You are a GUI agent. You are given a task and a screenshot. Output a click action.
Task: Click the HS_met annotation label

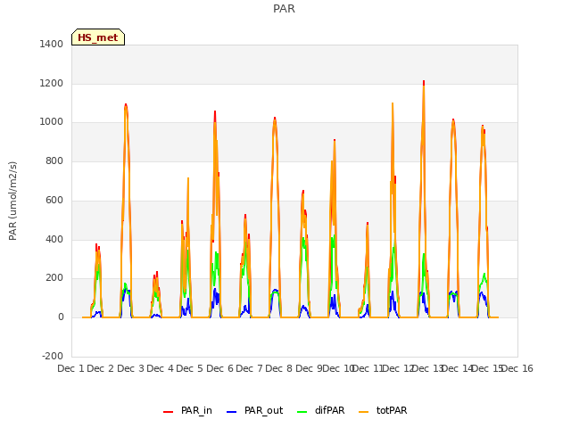[x=98, y=37]
